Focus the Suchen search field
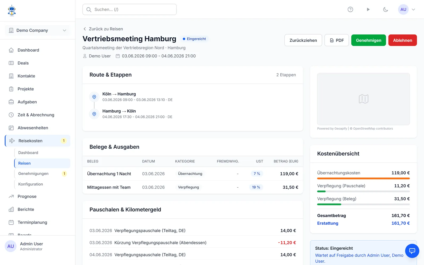This screenshot has height=265, width=424. 130,10
